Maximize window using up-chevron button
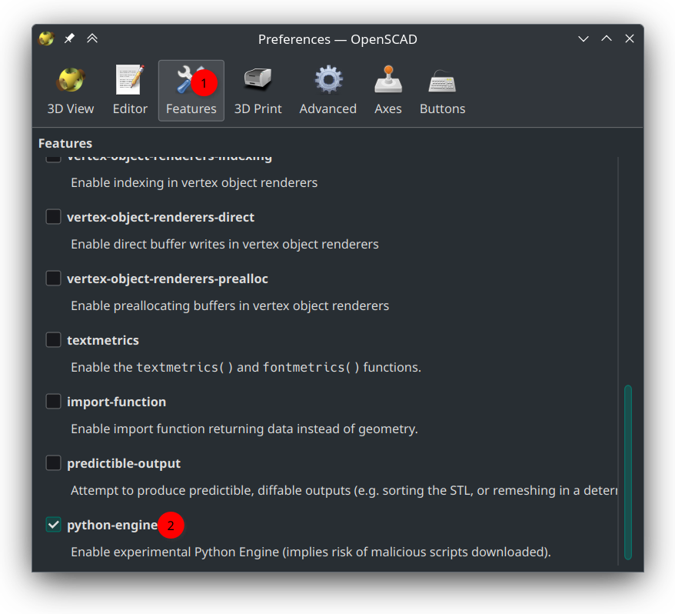This screenshot has height=614, width=675. tap(607, 39)
